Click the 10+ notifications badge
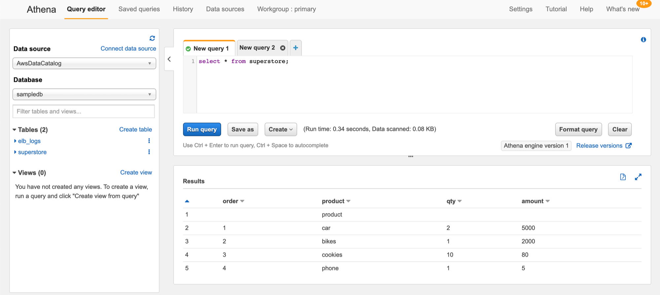 [644, 4]
